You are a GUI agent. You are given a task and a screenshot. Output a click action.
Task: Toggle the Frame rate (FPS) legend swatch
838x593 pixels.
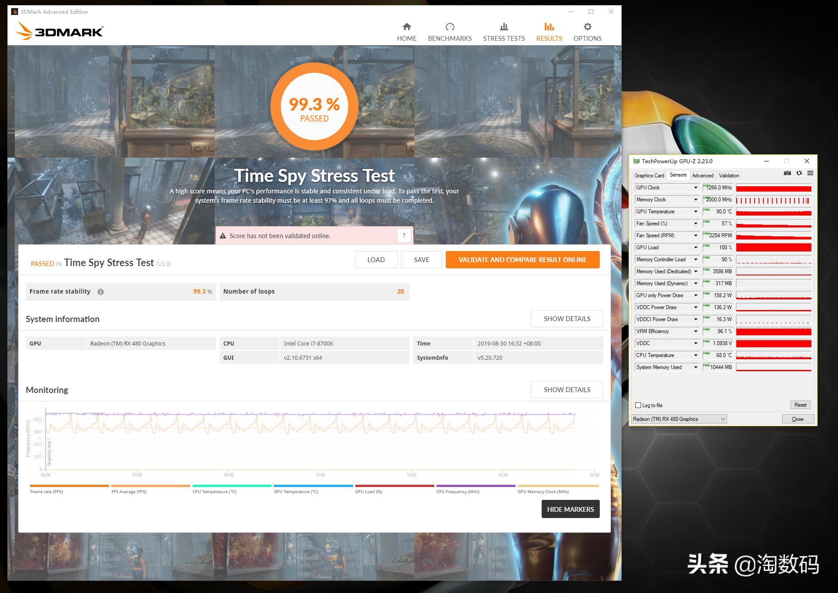tap(69, 486)
